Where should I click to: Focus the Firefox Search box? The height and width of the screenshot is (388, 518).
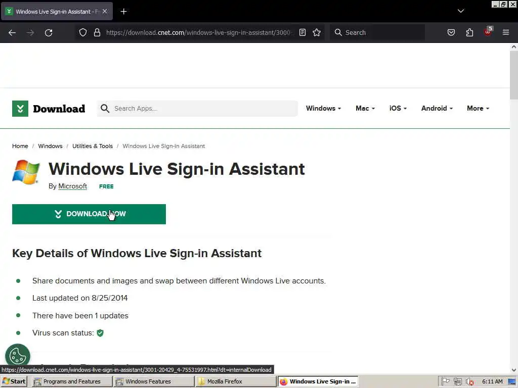[377, 32]
